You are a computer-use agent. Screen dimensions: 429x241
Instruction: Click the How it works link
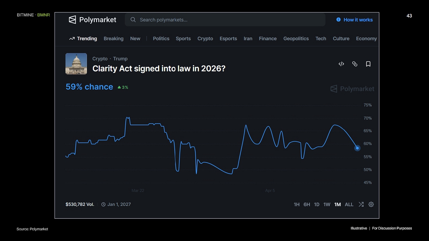click(x=358, y=20)
